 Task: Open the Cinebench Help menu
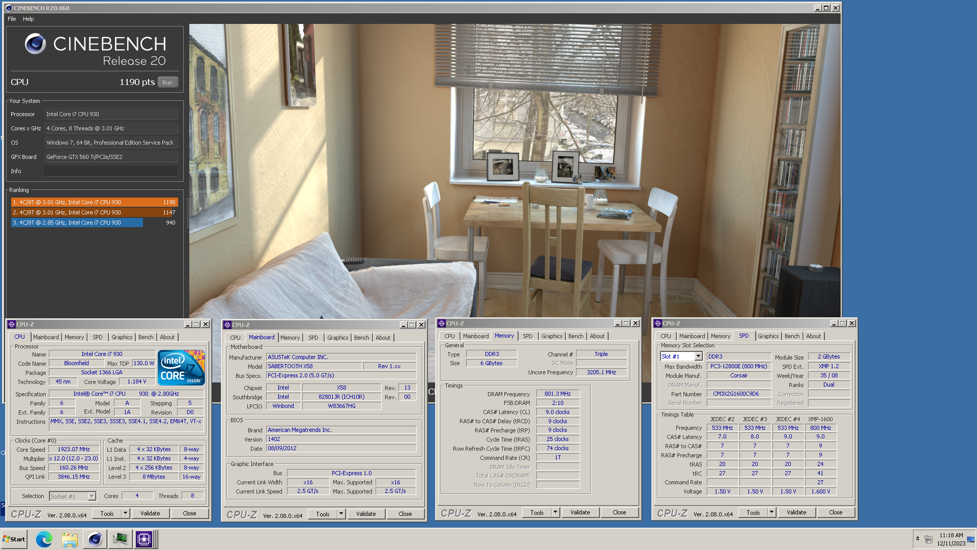[x=28, y=19]
